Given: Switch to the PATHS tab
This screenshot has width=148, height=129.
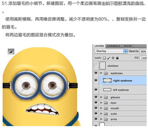Looking at the screenshot, I should (128, 46).
